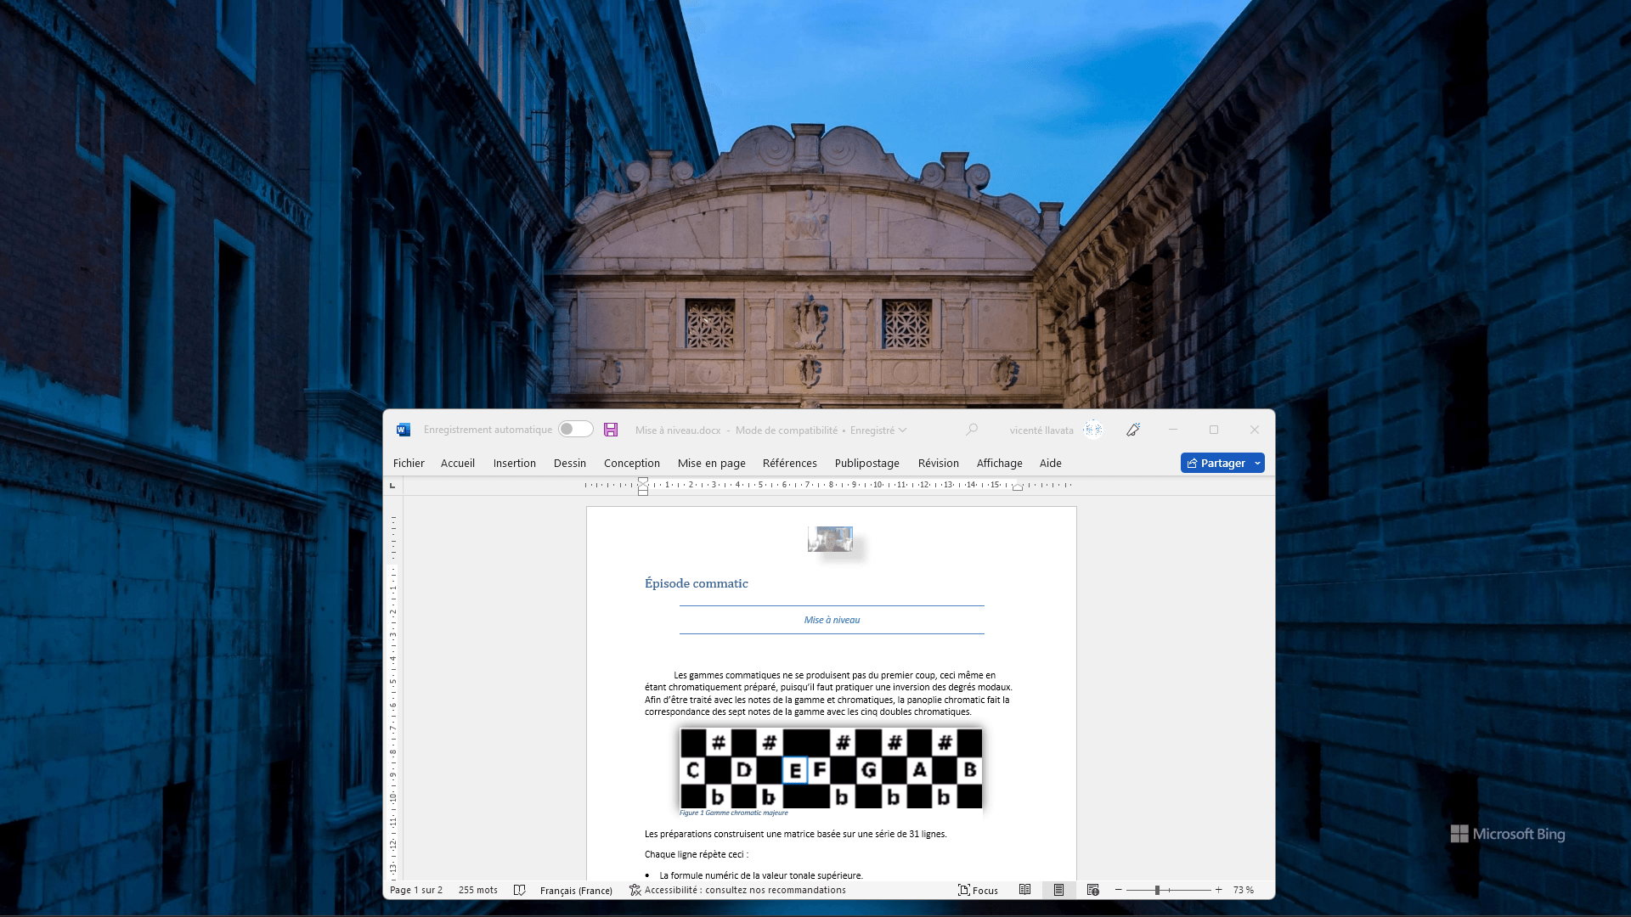Click the pen sparkle icon beside the profile picture
The width and height of the screenshot is (1631, 917).
(1133, 430)
